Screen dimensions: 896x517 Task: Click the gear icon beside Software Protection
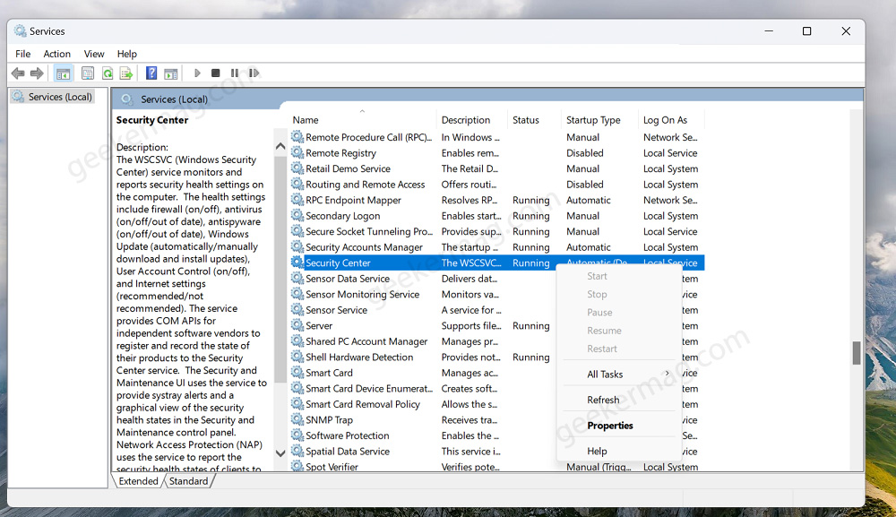point(297,435)
